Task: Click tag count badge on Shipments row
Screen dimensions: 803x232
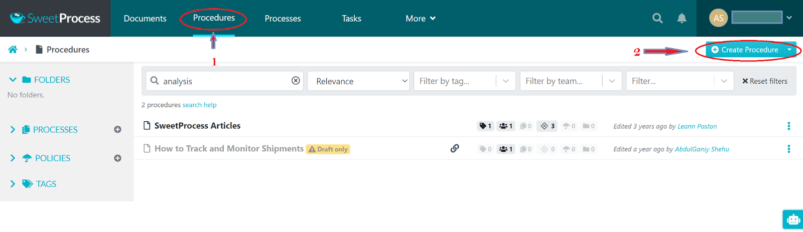Action: pos(485,149)
